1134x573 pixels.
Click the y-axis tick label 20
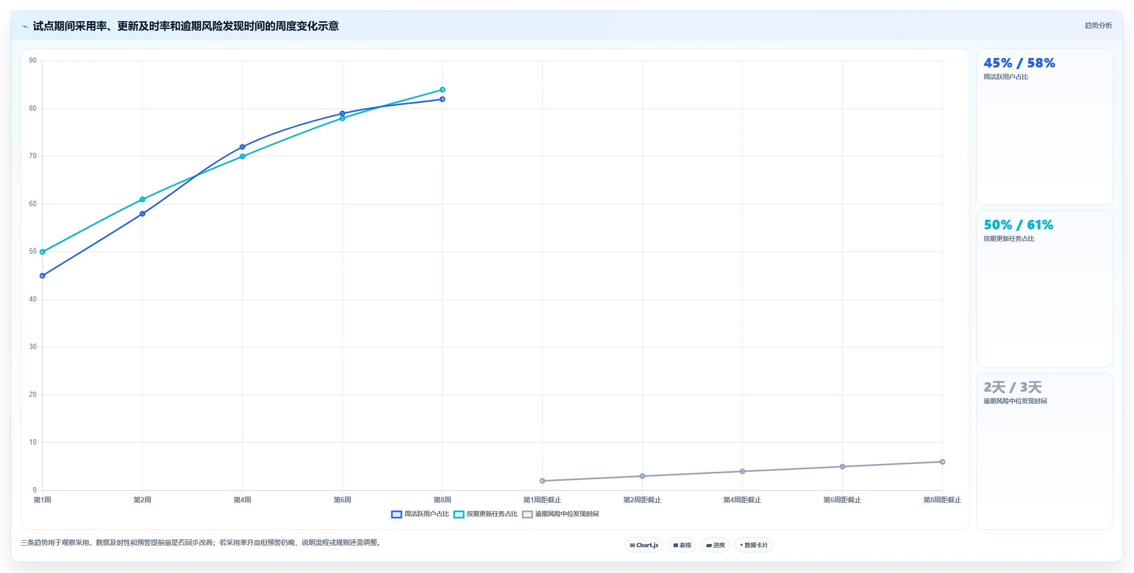[33, 395]
